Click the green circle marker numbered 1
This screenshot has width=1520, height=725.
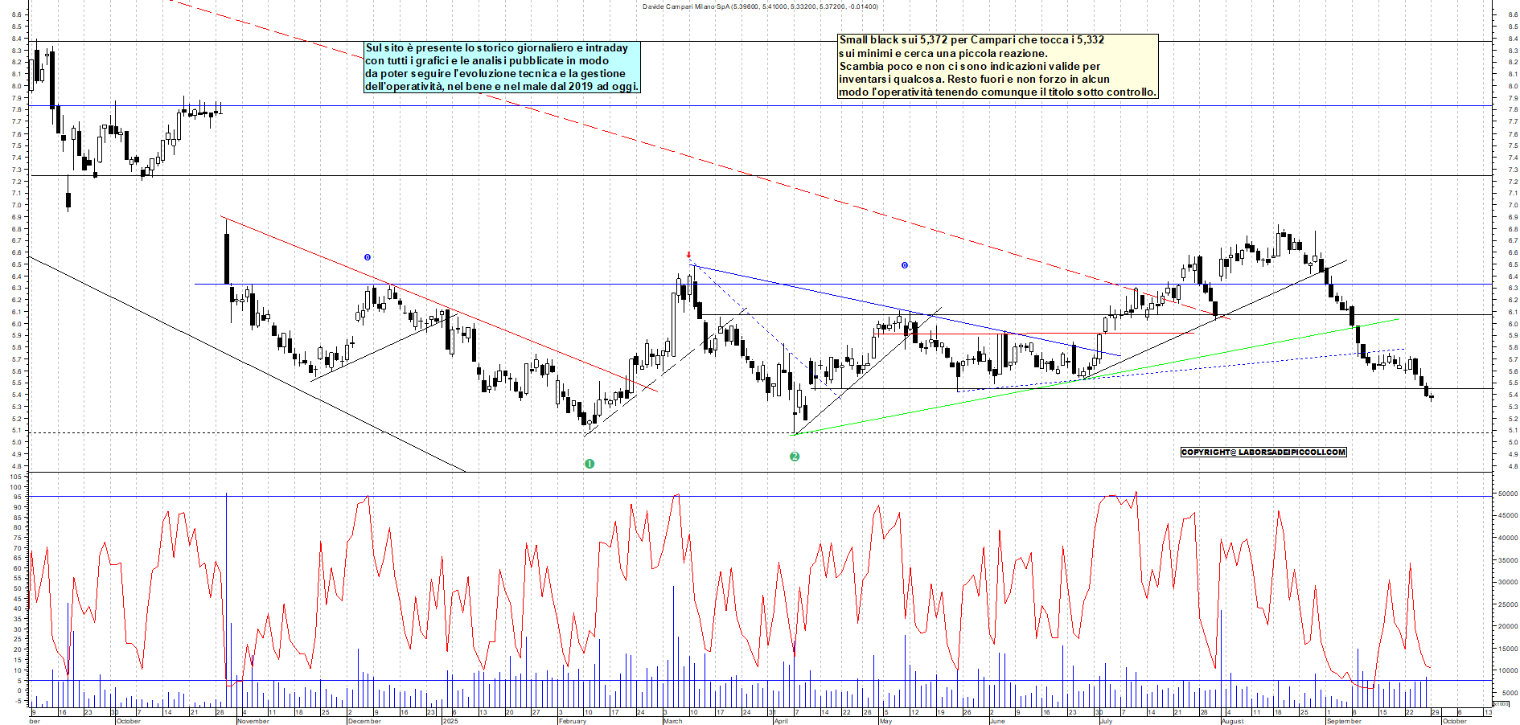point(590,464)
